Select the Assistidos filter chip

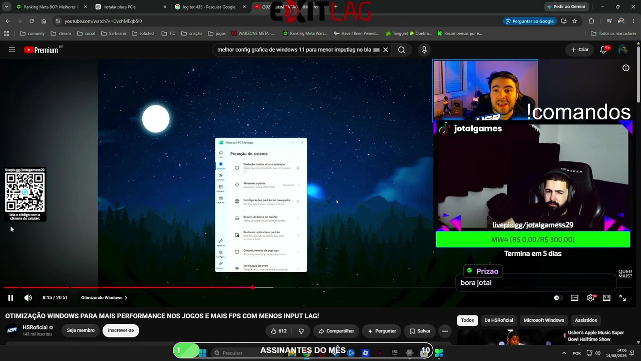point(586,320)
